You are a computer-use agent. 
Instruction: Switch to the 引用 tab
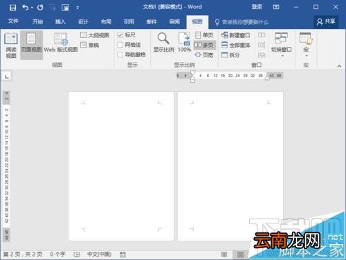(x=129, y=21)
